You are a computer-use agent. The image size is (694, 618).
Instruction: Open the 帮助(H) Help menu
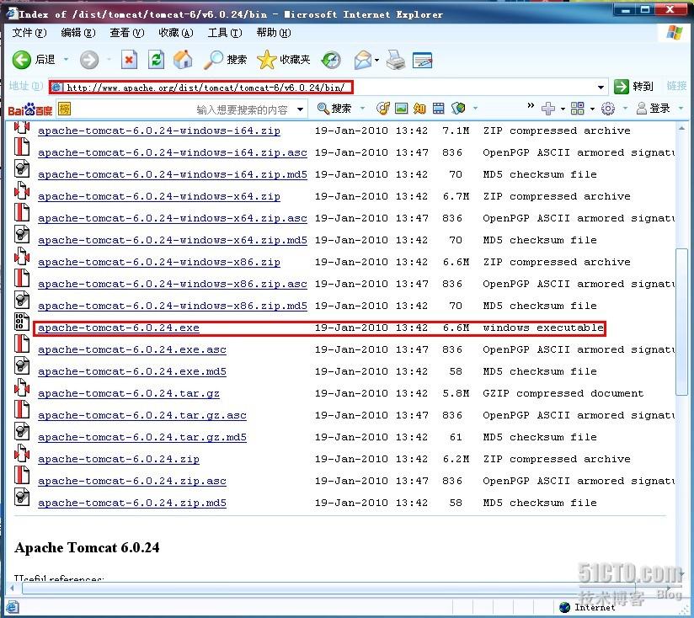tap(274, 33)
